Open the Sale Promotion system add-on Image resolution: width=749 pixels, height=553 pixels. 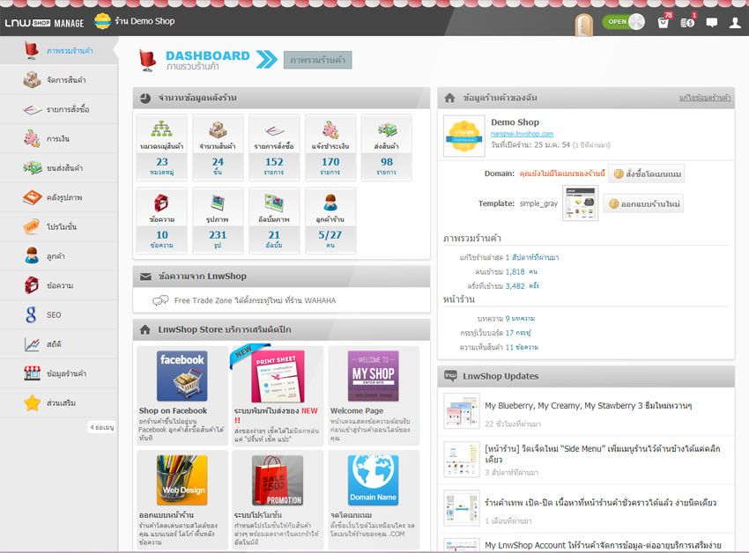coord(278,500)
